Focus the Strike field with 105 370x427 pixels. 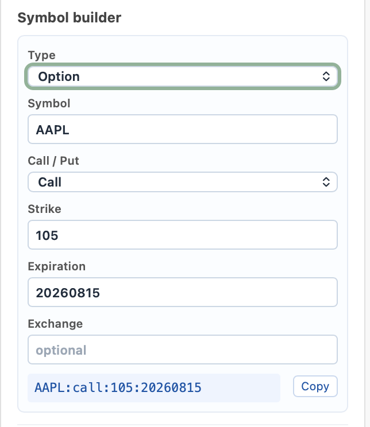click(182, 235)
